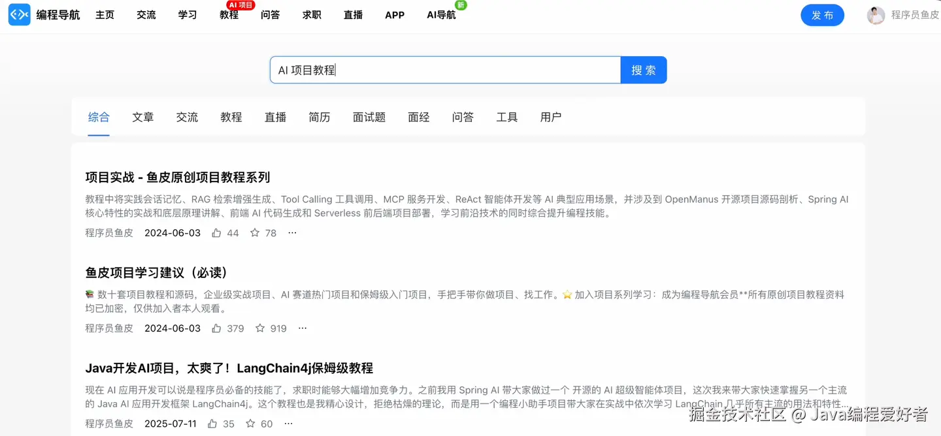Open more options for 鱼皮项目学习建议 post
Image resolution: width=941 pixels, height=436 pixels.
[303, 328]
